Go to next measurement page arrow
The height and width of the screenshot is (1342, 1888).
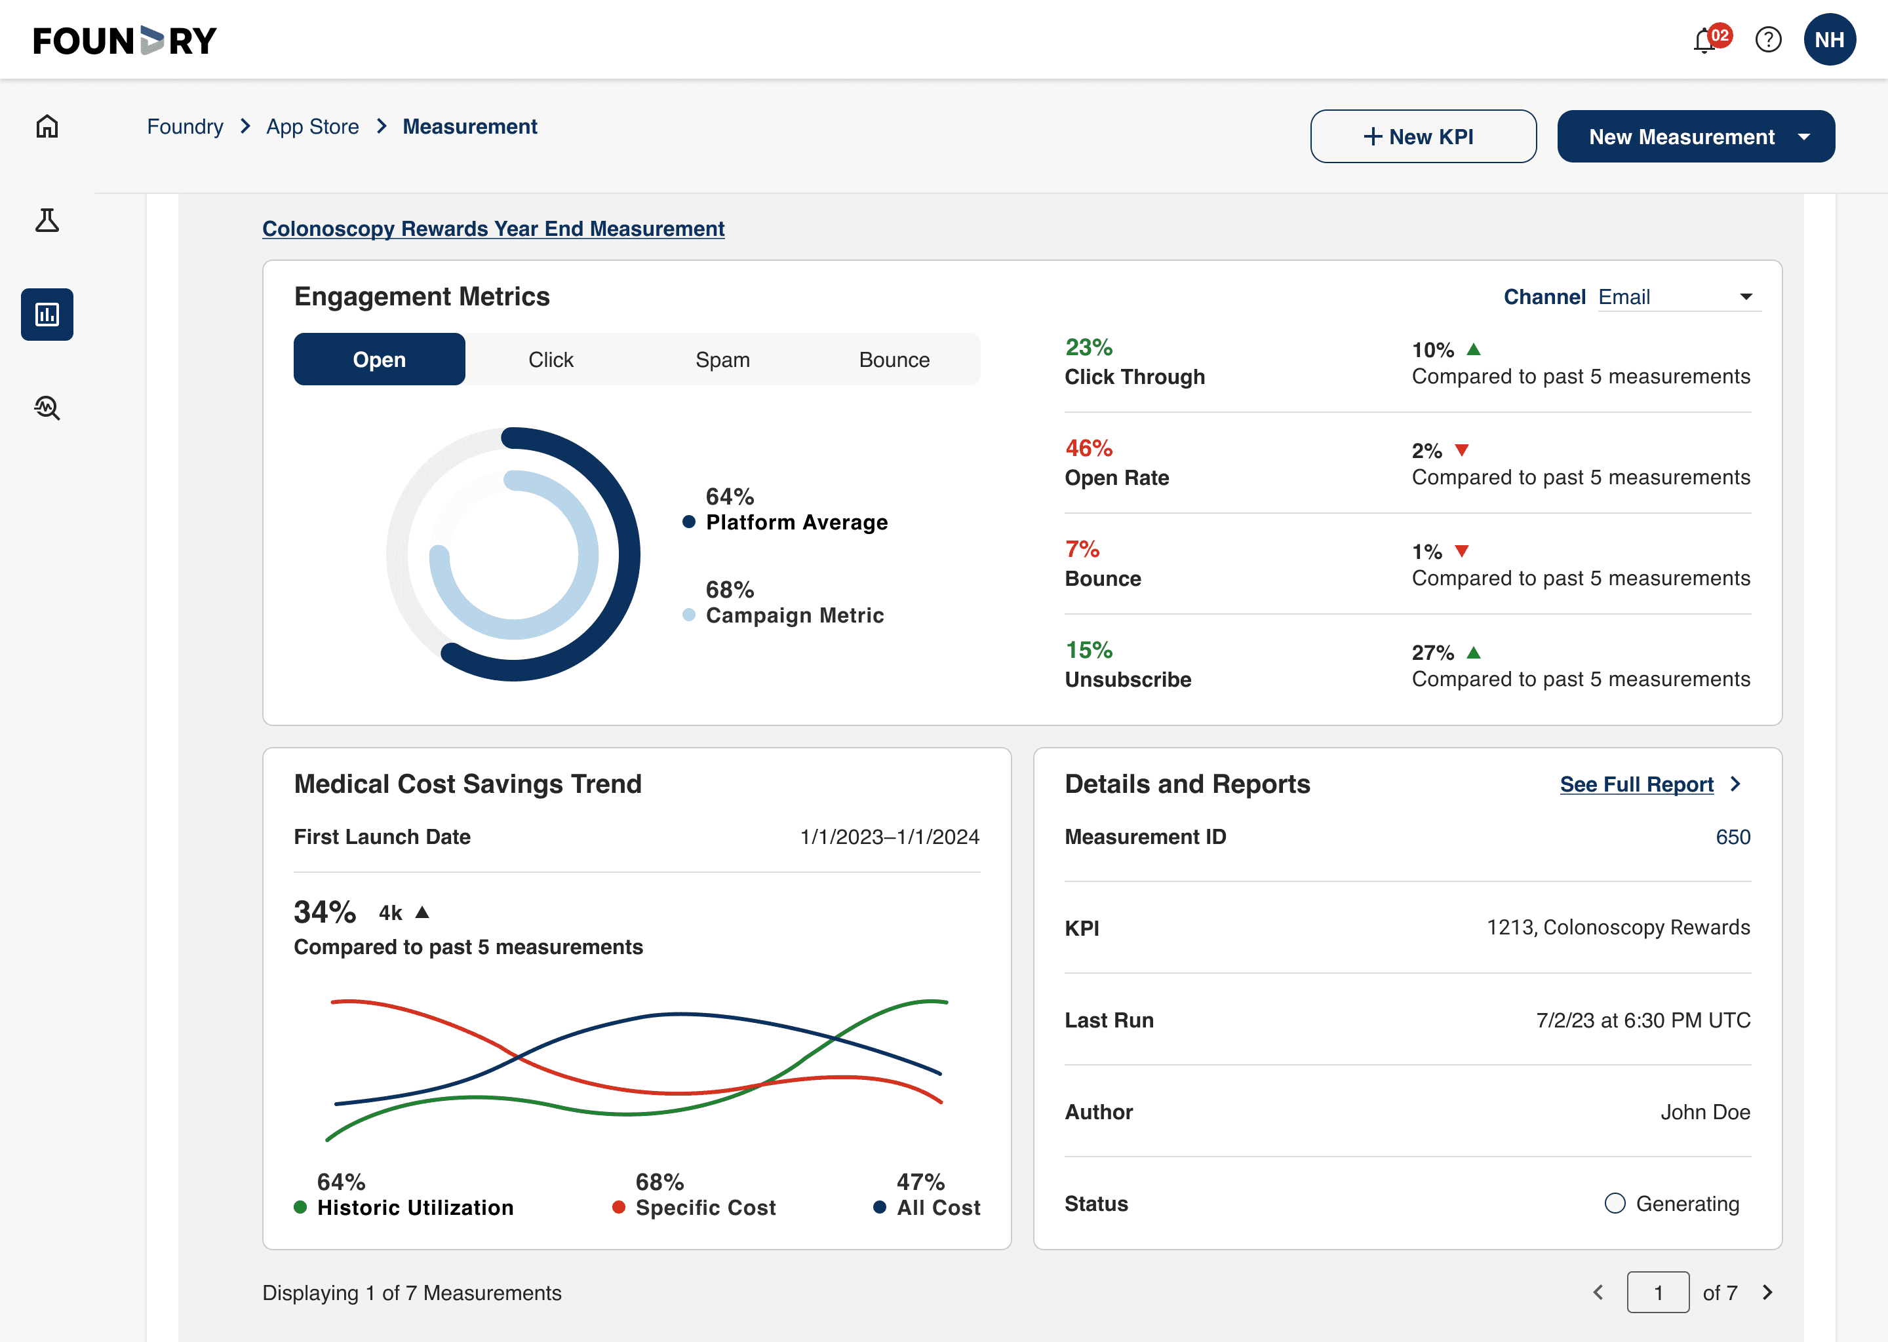pos(1767,1292)
